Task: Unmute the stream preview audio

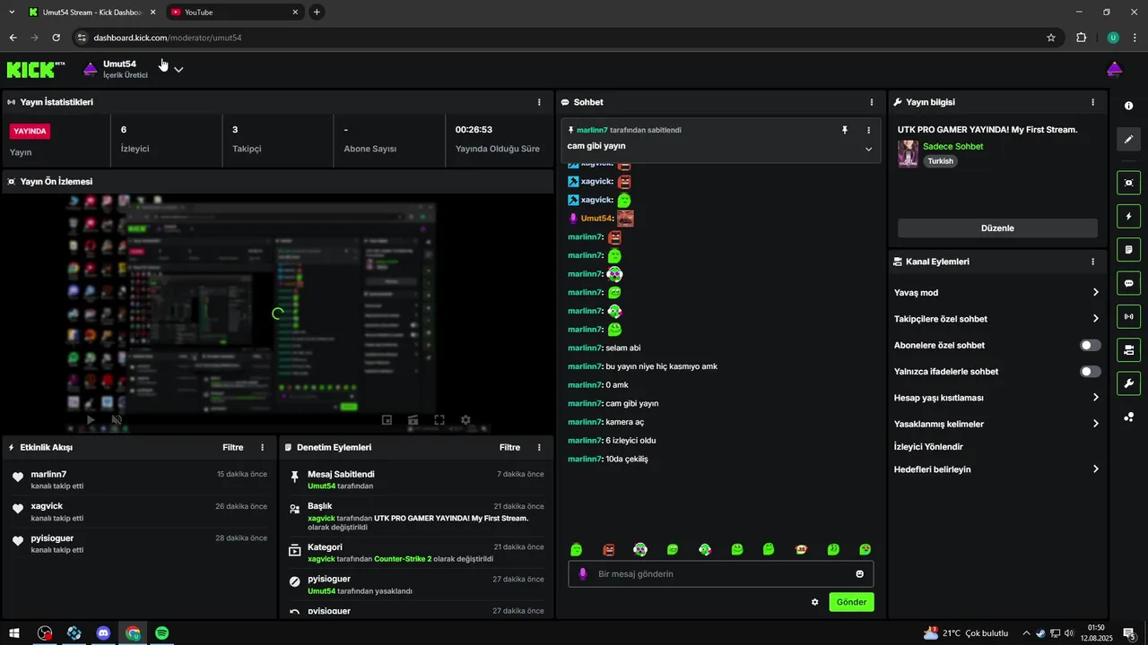Action: [x=117, y=419]
